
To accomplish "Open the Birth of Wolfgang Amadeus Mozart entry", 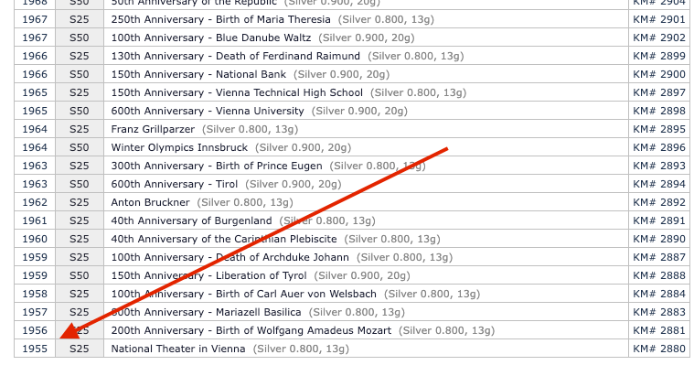I will pyautogui.click(x=251, y=330).
